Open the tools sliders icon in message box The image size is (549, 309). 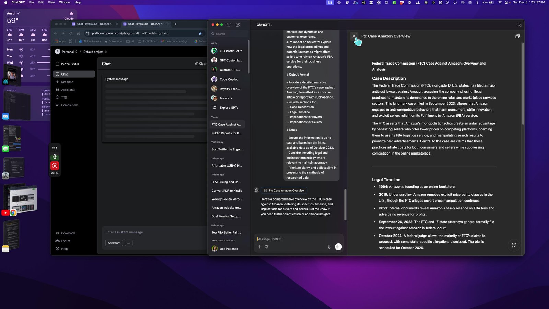point(267,247)
